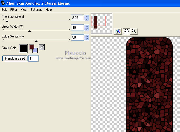Click the Tile Size value field
The height and width of the screenshot is (132, 180).
click(x=77, y=18)
